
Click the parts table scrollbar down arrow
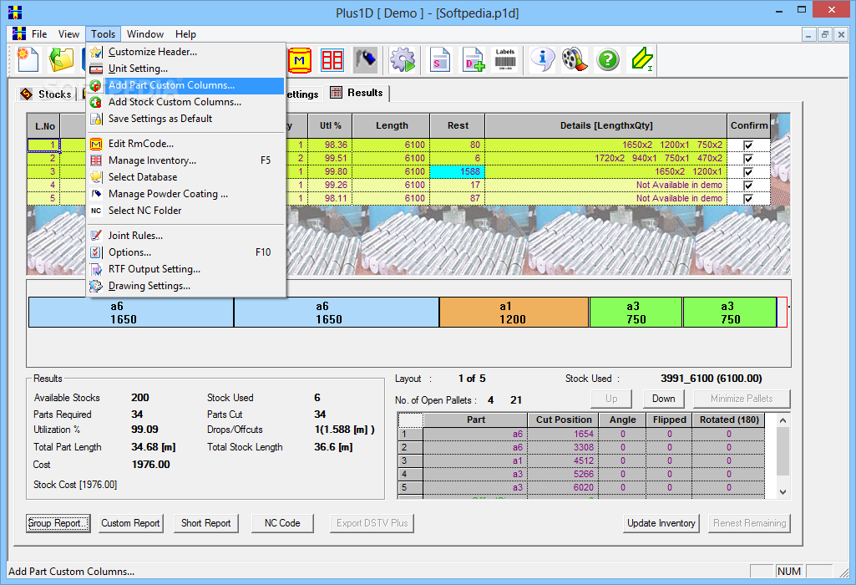(x=783, y=491)
